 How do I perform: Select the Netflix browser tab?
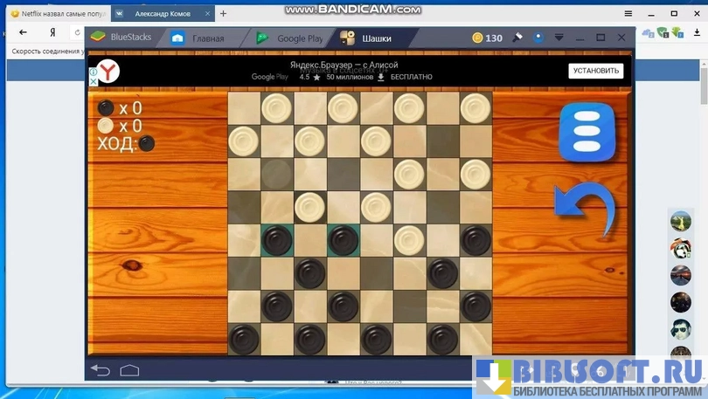tap(52, 13)
